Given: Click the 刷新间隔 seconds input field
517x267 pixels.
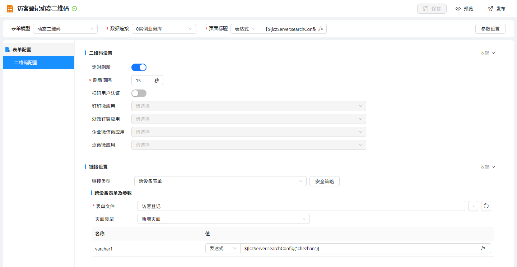Looking at the screenshot, I should click(x=147, y=80).
